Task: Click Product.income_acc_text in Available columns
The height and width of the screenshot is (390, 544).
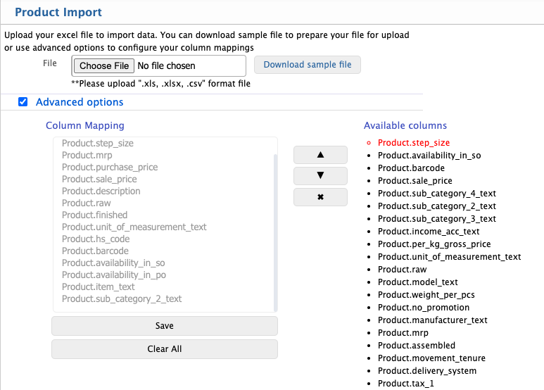Action: (x=429, y=232)
